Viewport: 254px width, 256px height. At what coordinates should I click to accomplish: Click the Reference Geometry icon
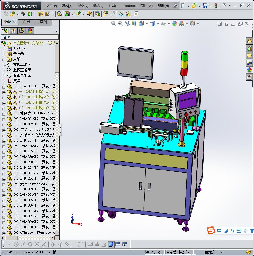pos(78,14)
